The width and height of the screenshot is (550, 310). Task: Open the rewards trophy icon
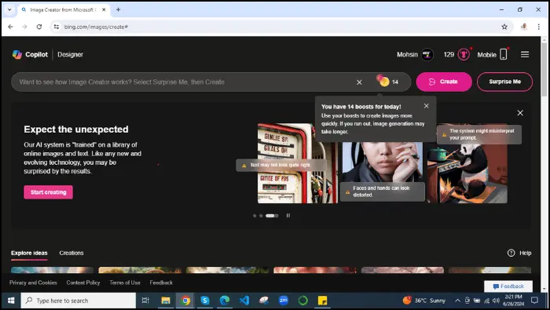point(464,54)
